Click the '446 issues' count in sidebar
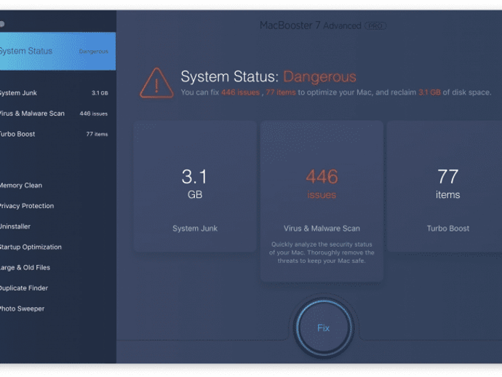 93,114
